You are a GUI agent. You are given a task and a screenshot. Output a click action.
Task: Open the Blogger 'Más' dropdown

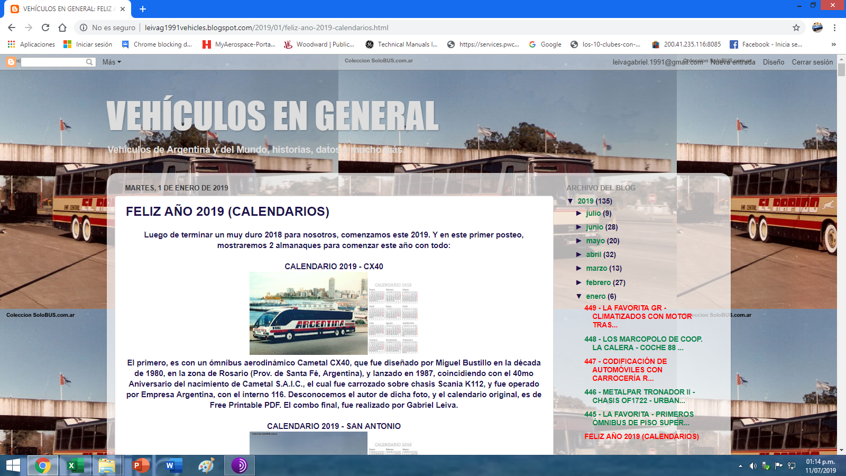pos(112,62)
